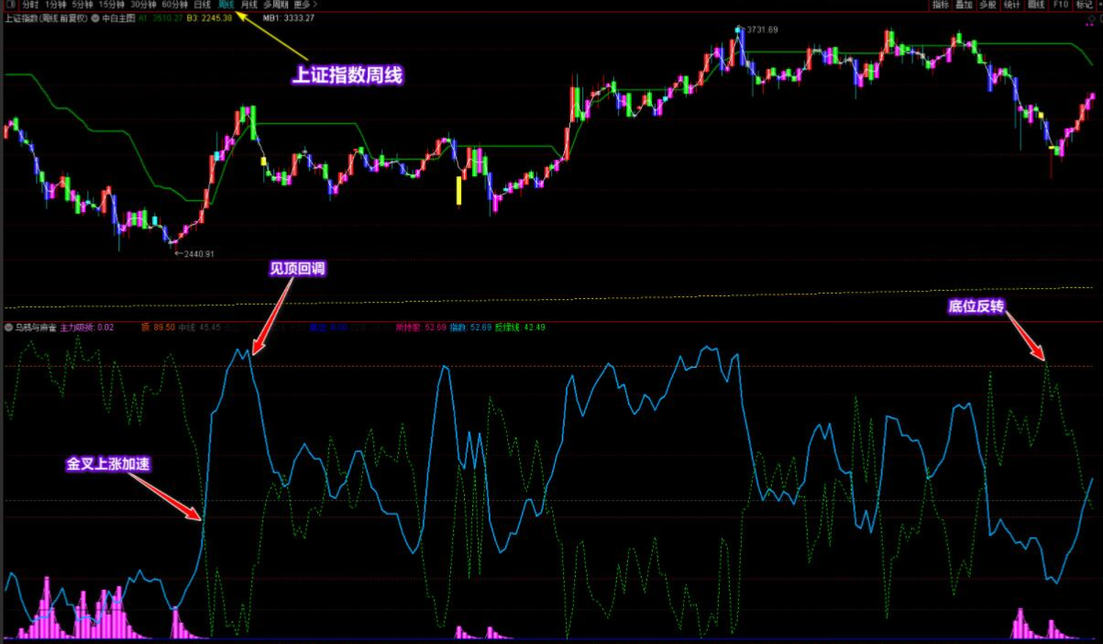
Task: Open the 多周期 multi-period view
Action: 276,5
